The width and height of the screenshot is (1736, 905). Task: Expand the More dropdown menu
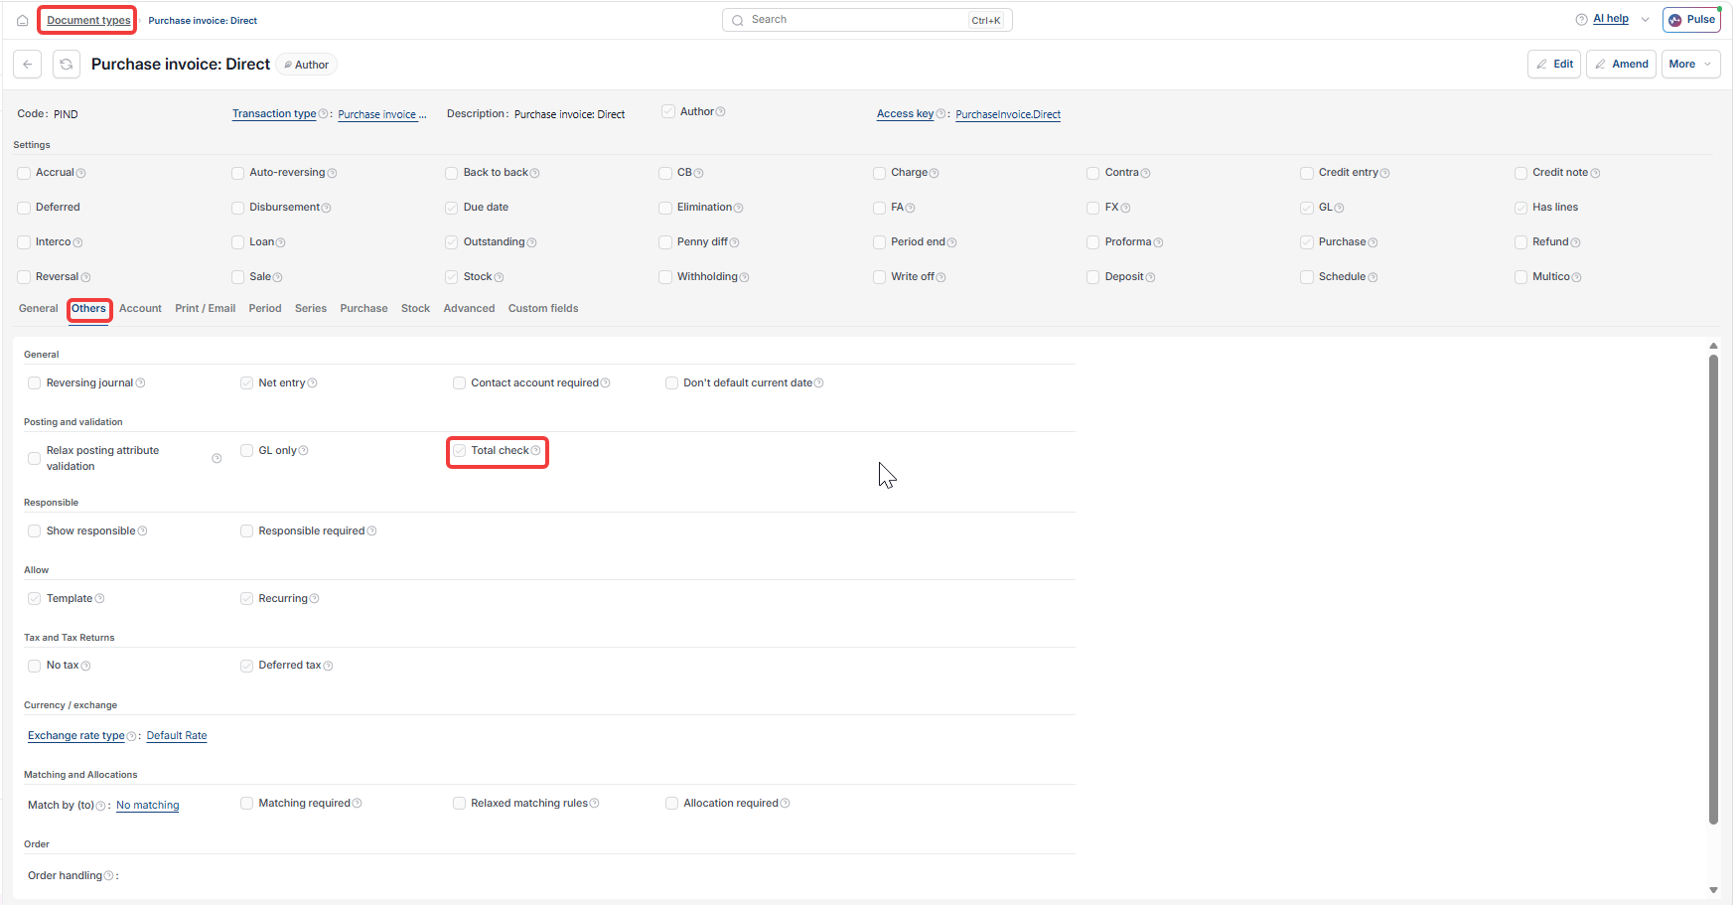point(1690,65)
